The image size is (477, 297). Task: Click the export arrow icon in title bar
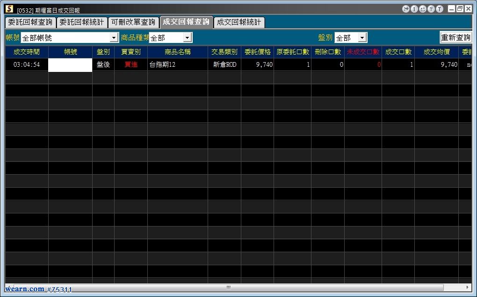click(x=406, y=9)
